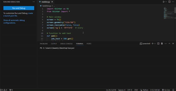The height and width of the screenshot is (91, 176).
Task: Click the editor minimap
Action: 169,13
